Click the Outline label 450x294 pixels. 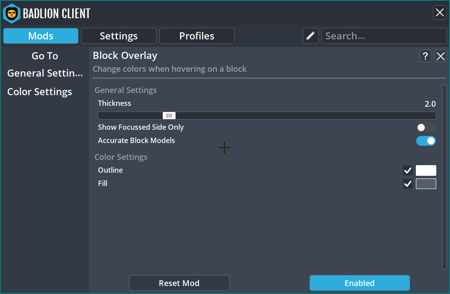tap(110, 170)
